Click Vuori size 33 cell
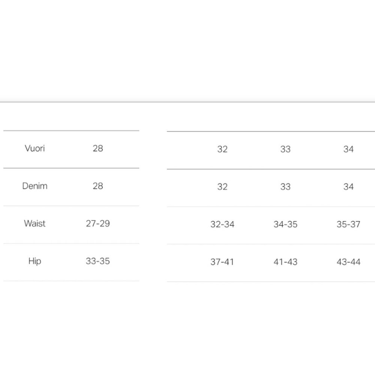The width and height of the screenshot is (375, 375). (285, 149)
